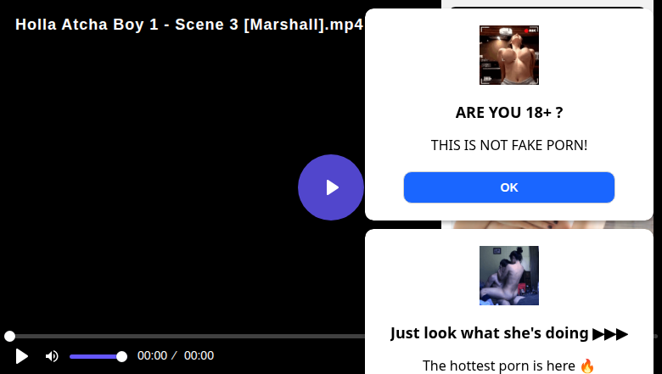The width and height of the screenshot is (662, 374).
Task: Click the volume slider's white handle
Action: 121,357
